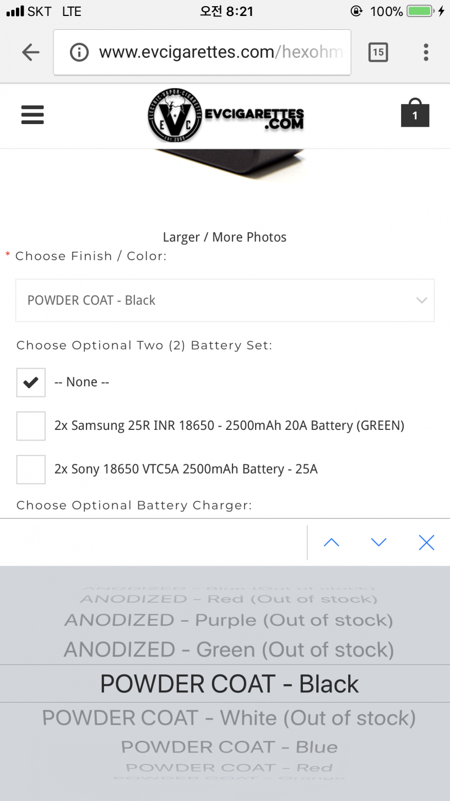Pick ANODIZED - Green in the picker wheel
Screen dimensions: 450x801
[229, 650]
